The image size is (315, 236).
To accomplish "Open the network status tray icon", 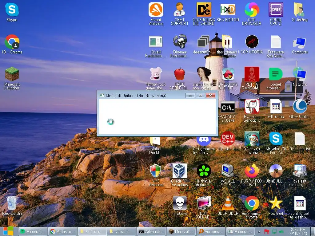I will coord(274,232).
